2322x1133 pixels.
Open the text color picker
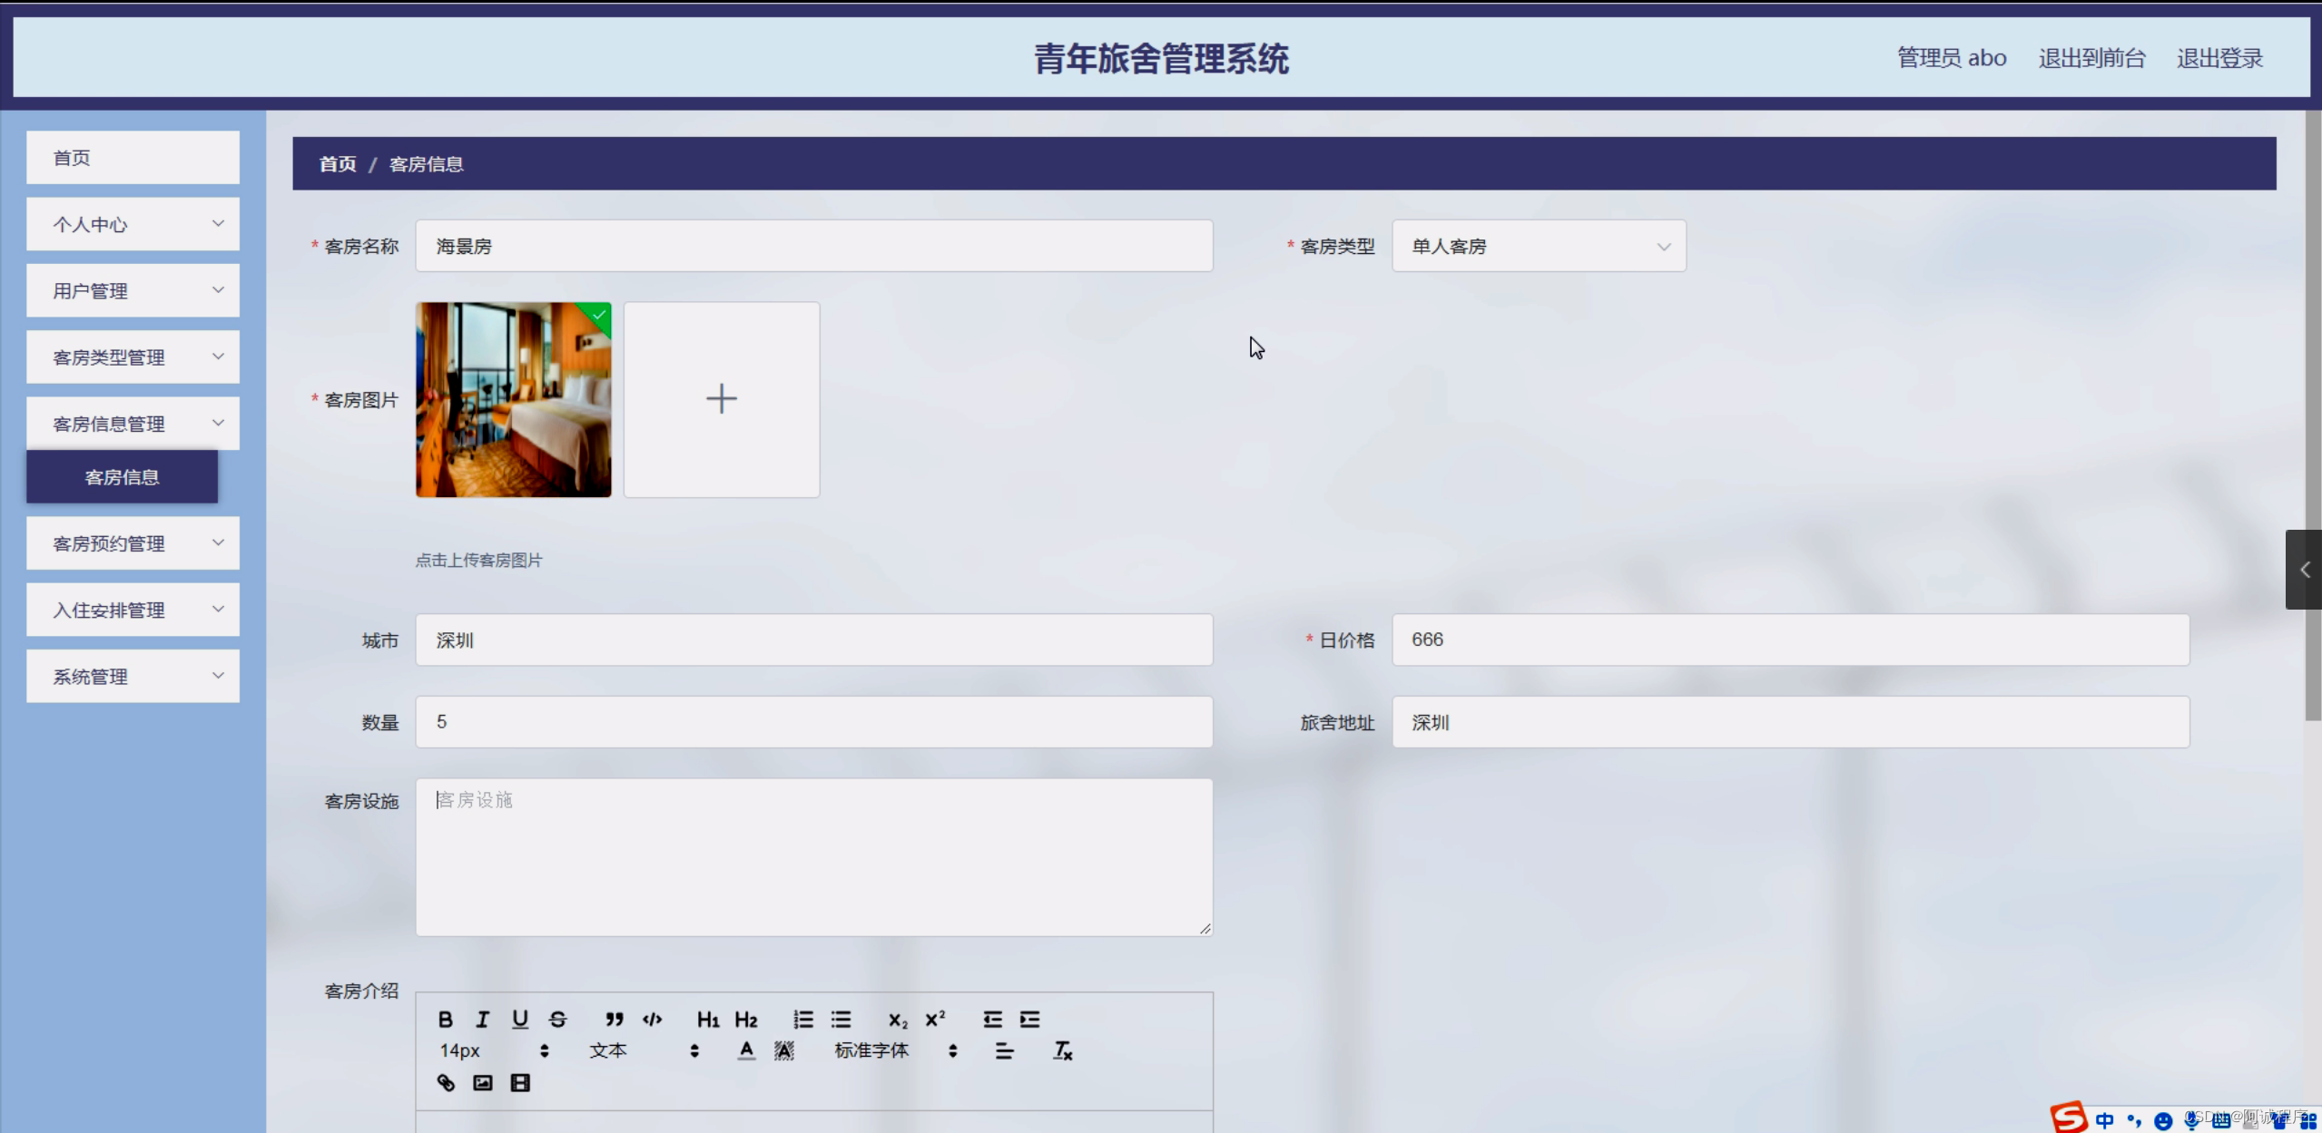[x=746, y=1050]
